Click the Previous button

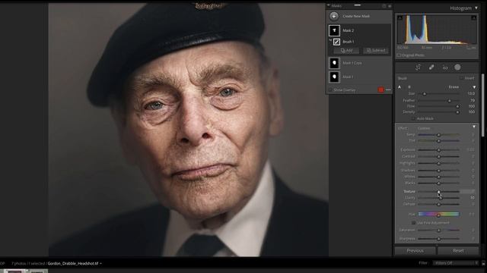[415, 251]
